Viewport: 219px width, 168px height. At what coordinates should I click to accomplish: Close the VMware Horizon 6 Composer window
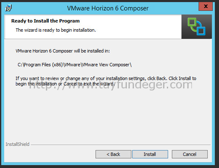(206, 6)
